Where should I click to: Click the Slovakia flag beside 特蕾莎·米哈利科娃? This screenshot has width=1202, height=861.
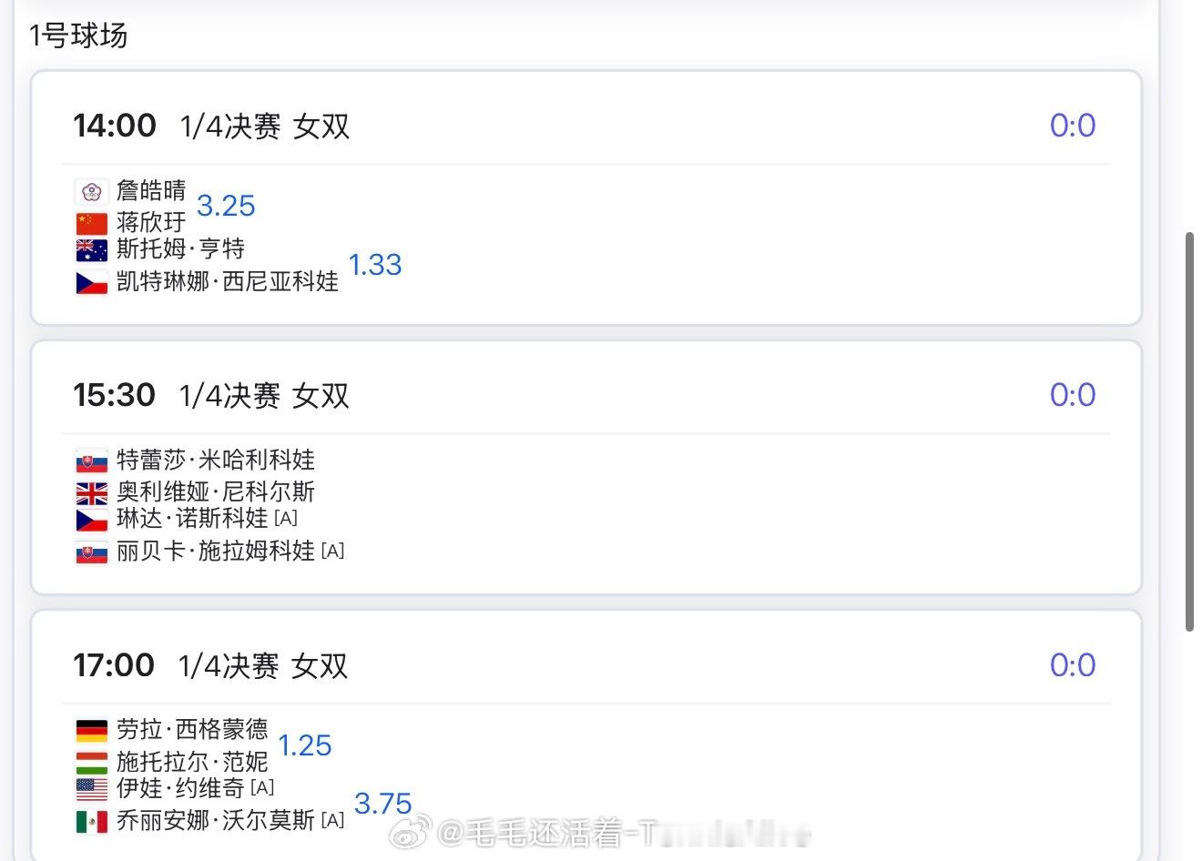click(91, 461)
